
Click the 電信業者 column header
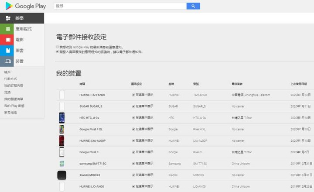[237, 84]
